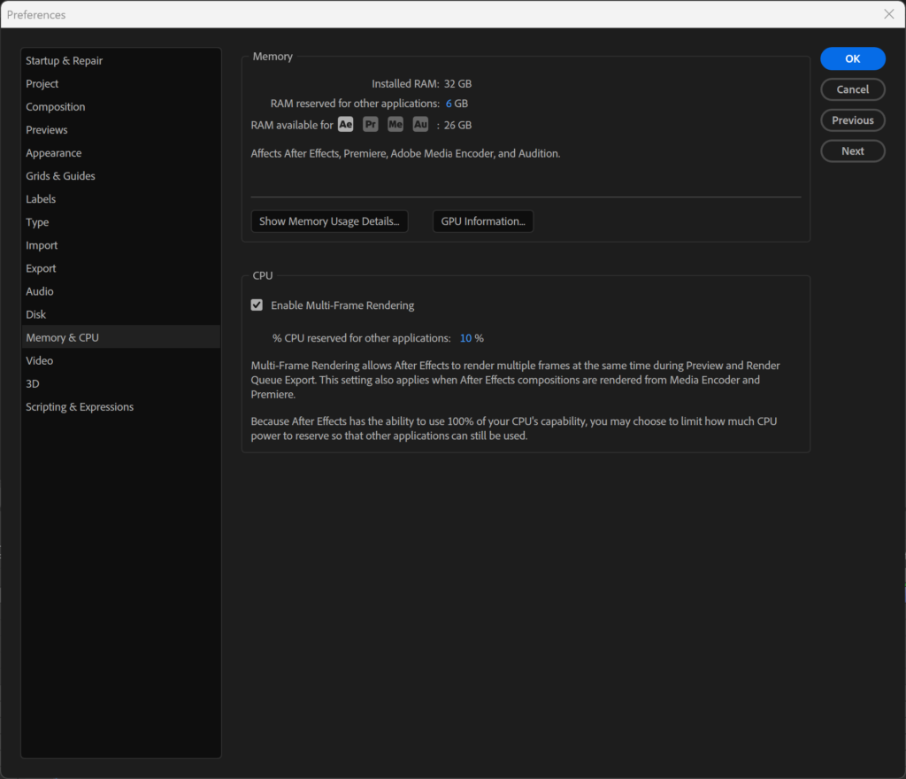
Task: Click the Premiere (Pr) app icon
Action: click(371, 125)
